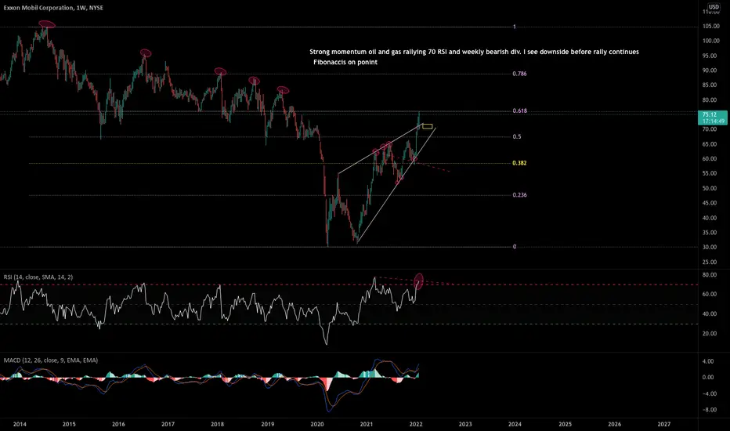This screenshot has width=730, height=431.
Task: Click 2019 on the time axis
Action: click(267, 424)
